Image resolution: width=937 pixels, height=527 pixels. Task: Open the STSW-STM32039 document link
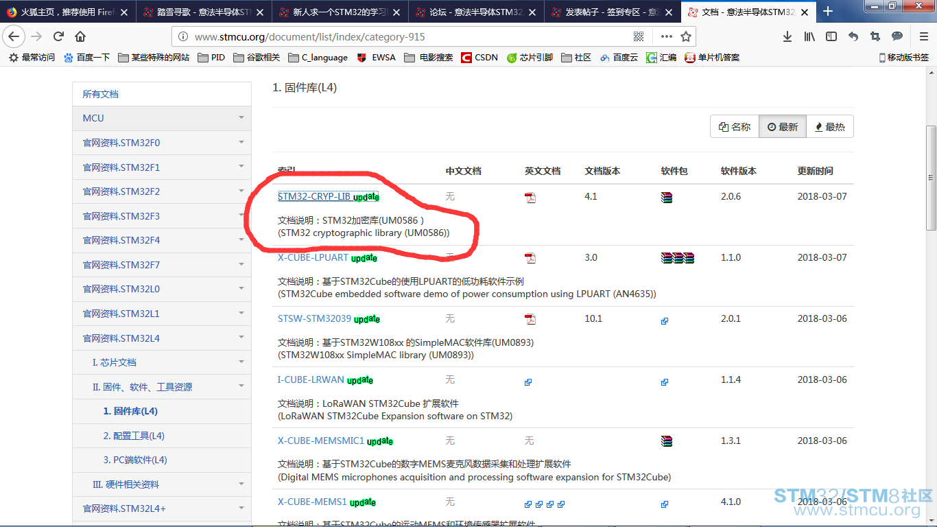click(314, 319)
